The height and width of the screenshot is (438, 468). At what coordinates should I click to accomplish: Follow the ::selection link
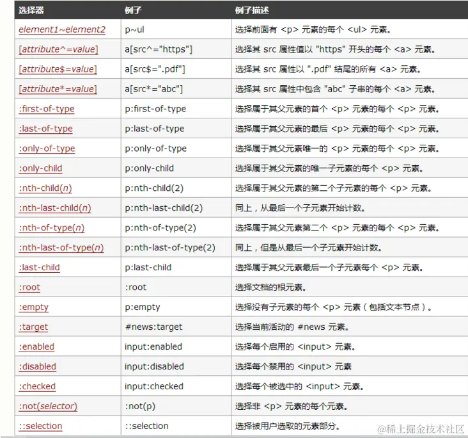pyautogui.click(x=40, y=426)
